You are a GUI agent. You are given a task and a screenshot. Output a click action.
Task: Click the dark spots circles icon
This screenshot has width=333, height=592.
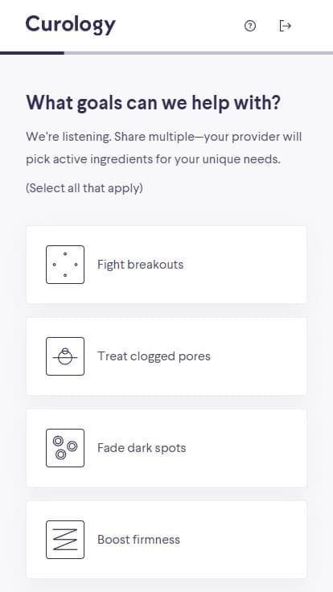65,448
